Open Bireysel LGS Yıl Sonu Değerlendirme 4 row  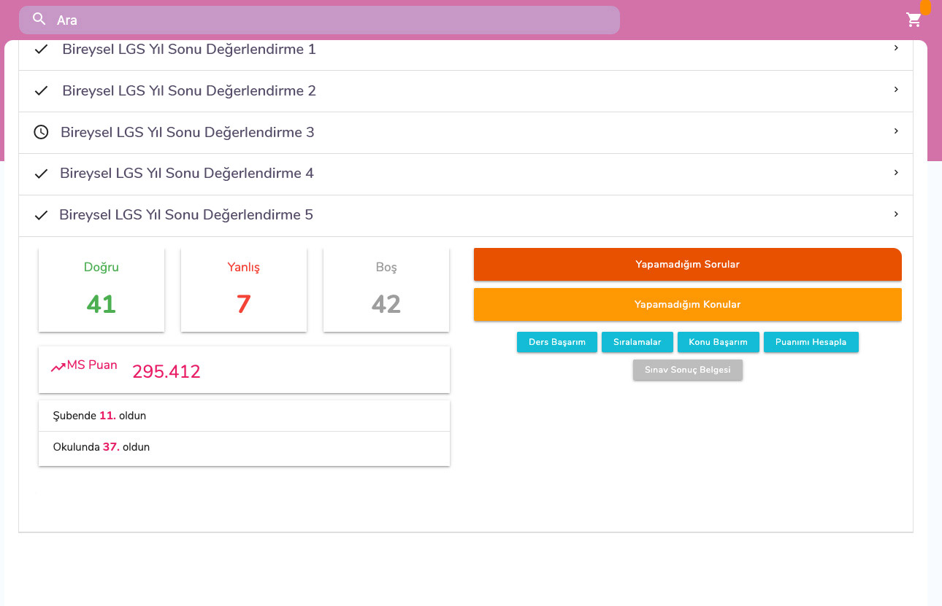[187, 174]
